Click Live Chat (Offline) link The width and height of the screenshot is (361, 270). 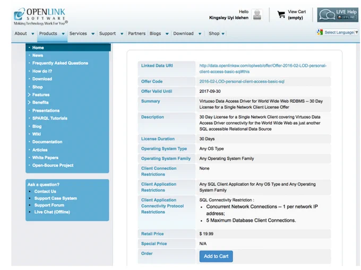pos(52,212)
